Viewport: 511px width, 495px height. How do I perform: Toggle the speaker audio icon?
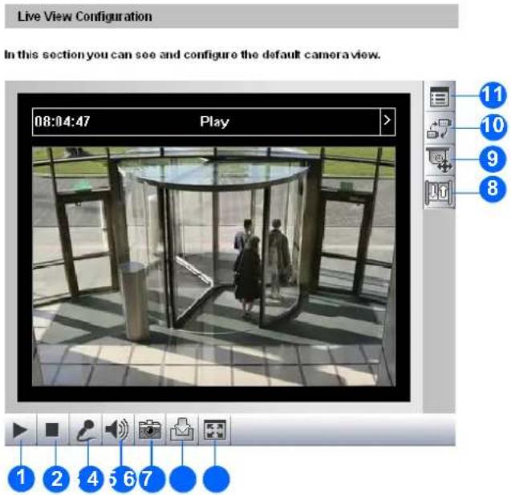pos(118,430)
